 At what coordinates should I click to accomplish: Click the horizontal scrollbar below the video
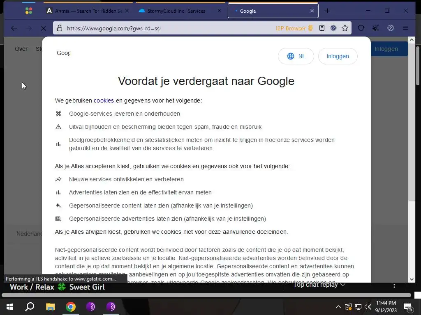tap(206, 295)
